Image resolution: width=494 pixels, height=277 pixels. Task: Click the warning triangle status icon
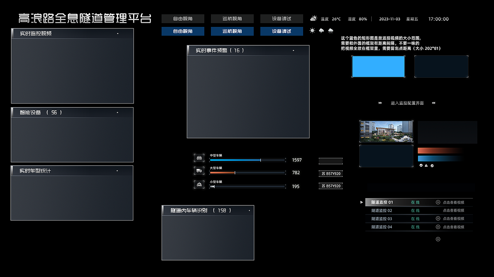click(426, 165)
